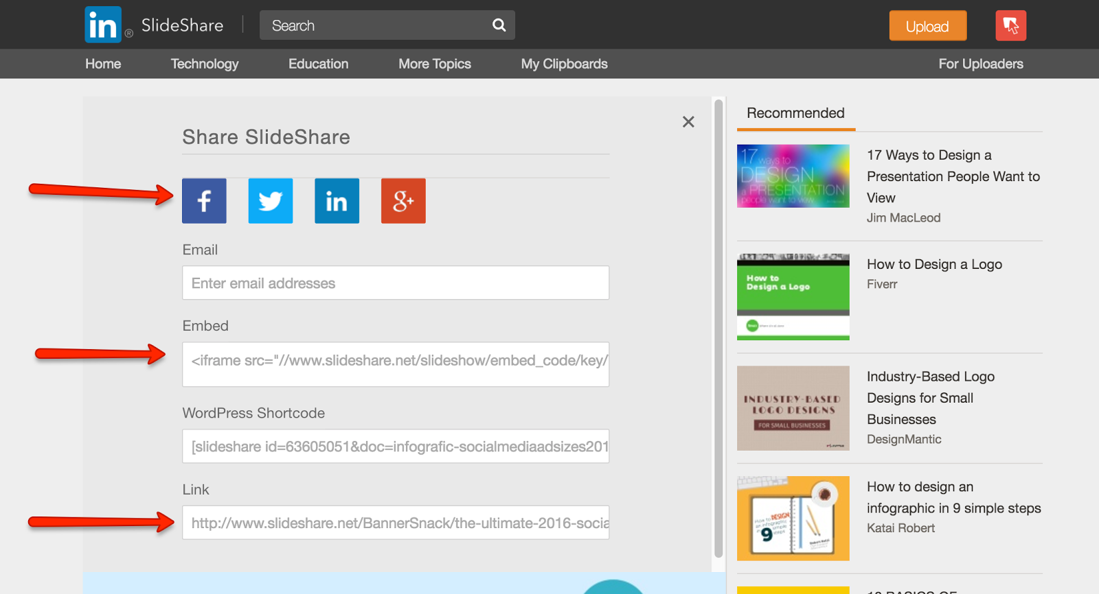The image size is (1099, 594).
Task: Select the Recommended tab
Action: pos(796,114)
